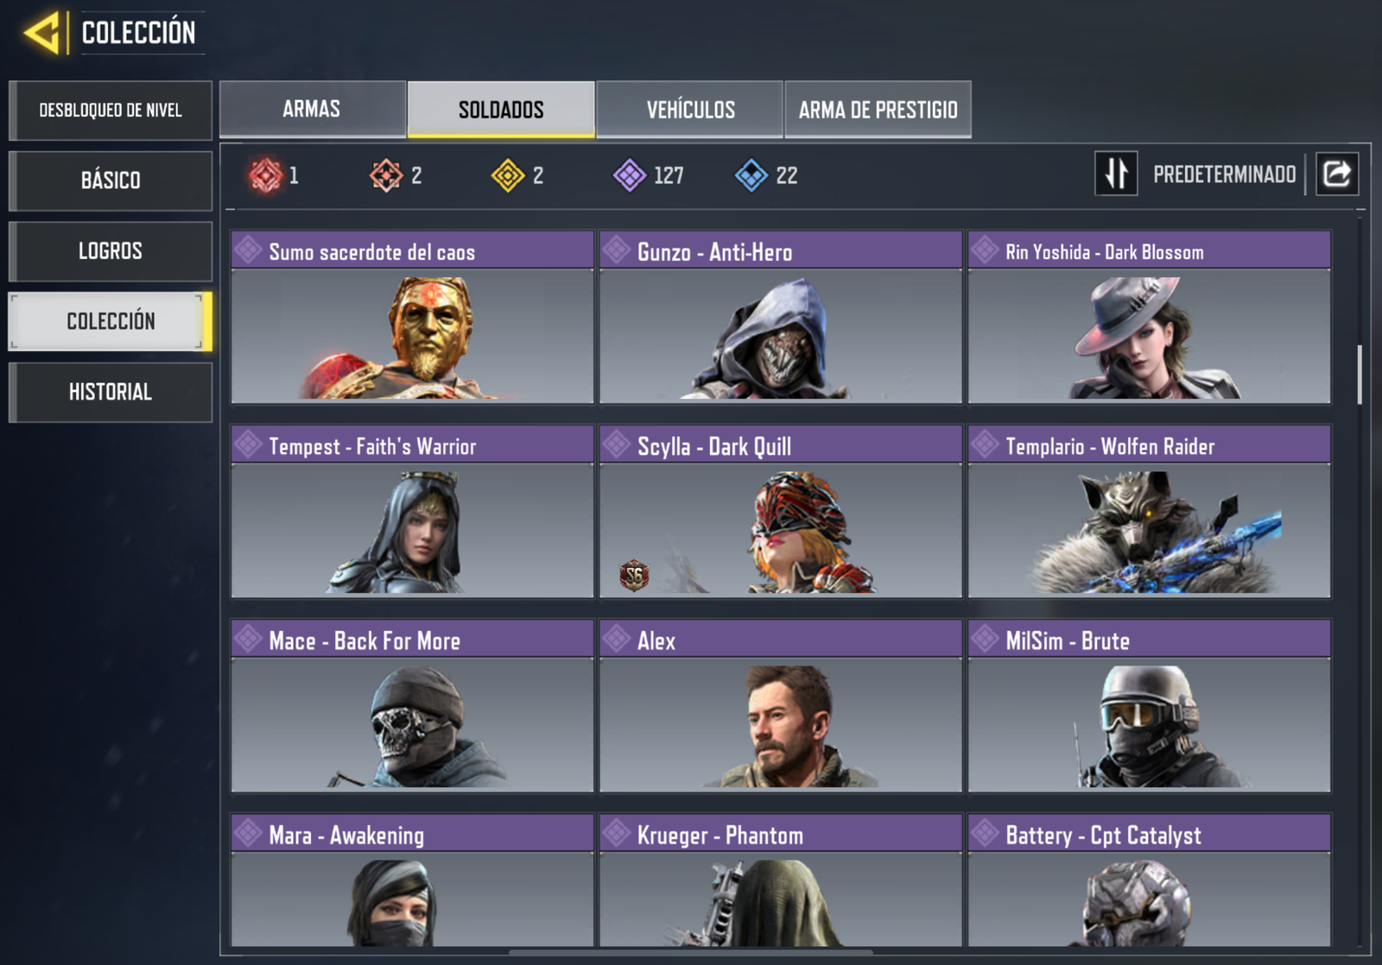Open the Historial sidebar section
Viewport: 1382px width, 965px height.
(111, 392)
